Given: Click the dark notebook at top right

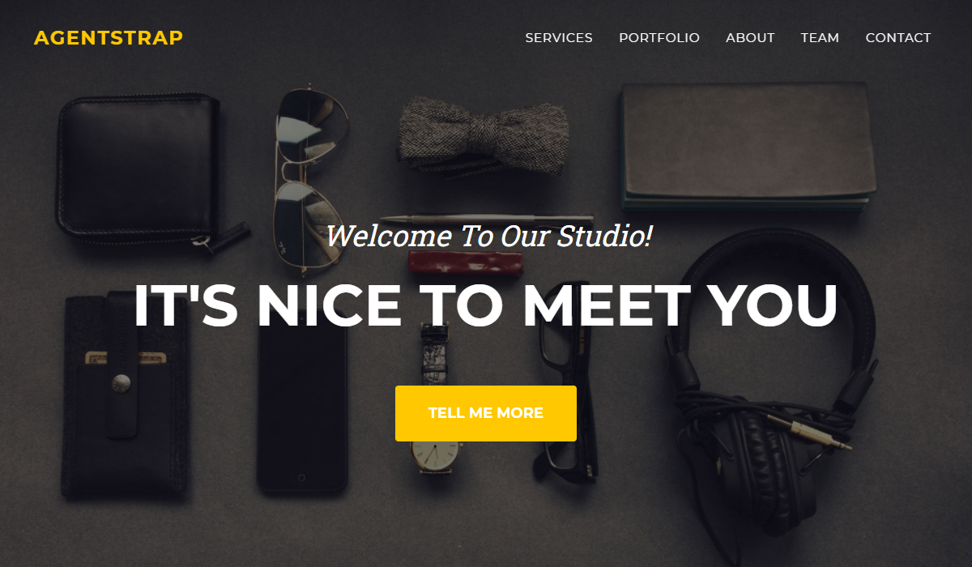Looking at the screenshot, I should pyautogui.click(x=744, y=146).
